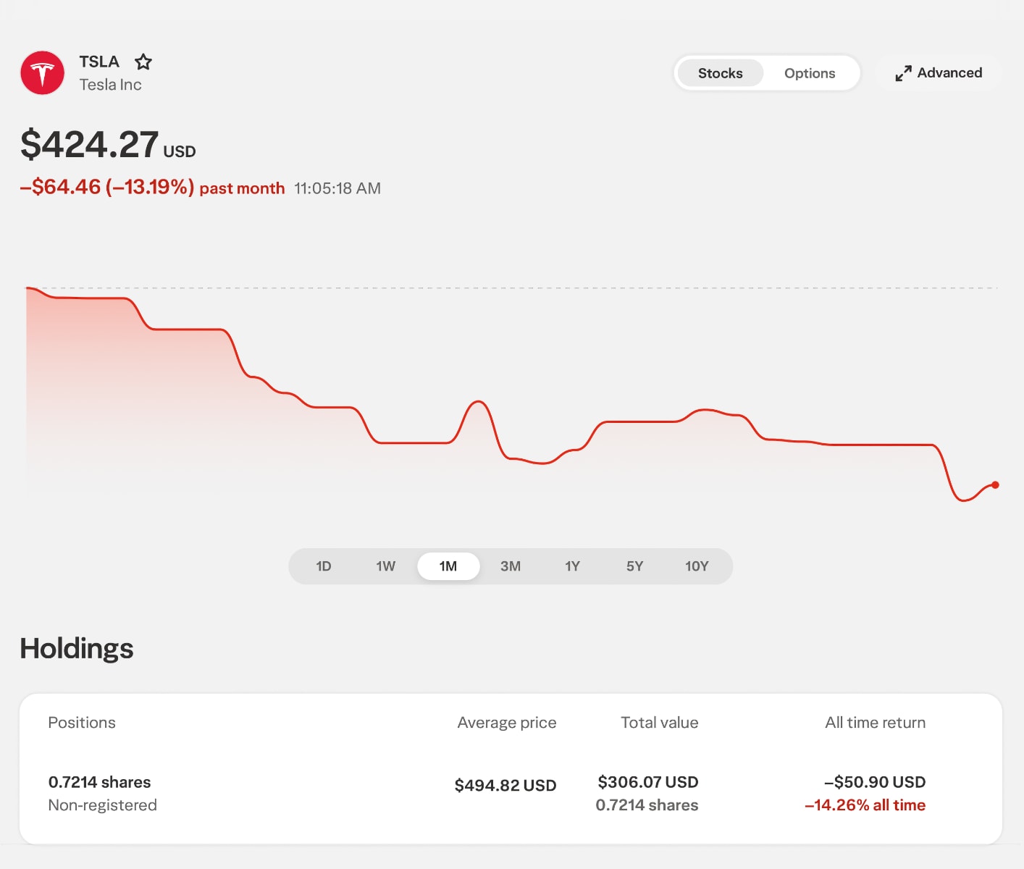
Task: Click the all time return value
Action: tap(875, 782)
